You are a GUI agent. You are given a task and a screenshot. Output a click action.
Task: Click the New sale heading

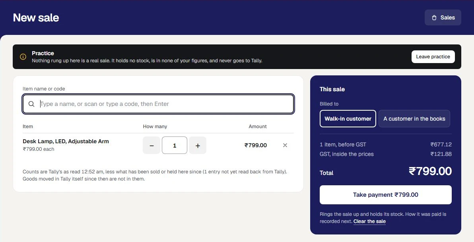pos(36,17)
